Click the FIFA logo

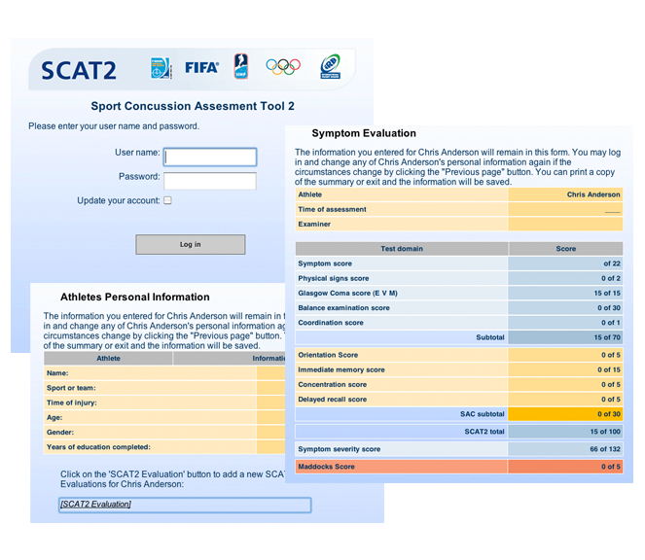(x=201, y=67)
